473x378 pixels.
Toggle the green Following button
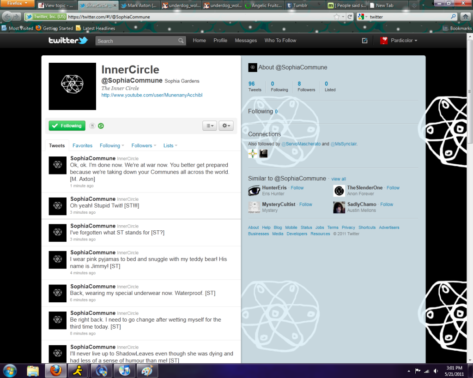click(67, 126)
